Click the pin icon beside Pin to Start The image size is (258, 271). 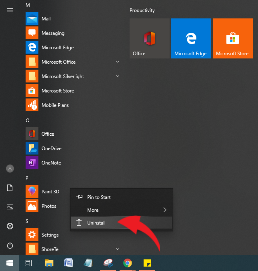coord(79,197)
